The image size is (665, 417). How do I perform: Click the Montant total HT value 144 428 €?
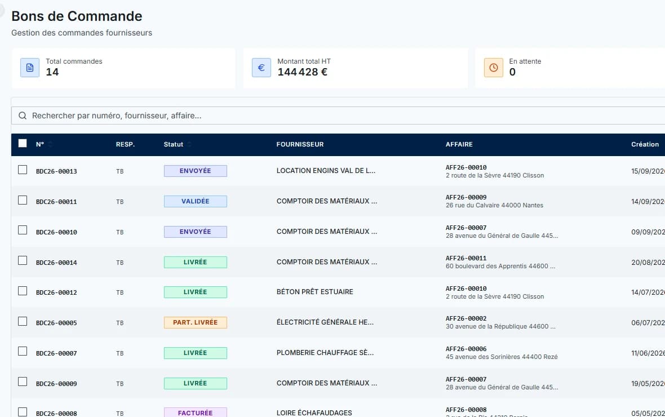click(303, 72)
